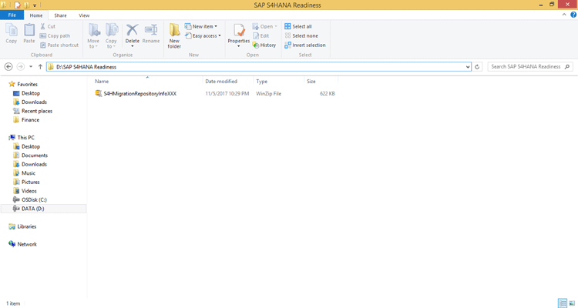This screenshot has height=308, width=578.
Task: Open the Copy to dropdown
Action: click(x=111, y=35)
